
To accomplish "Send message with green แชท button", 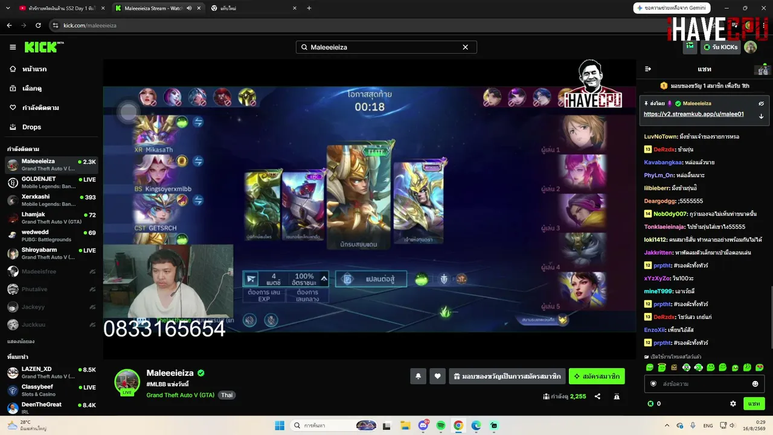I will click(754, 404).
